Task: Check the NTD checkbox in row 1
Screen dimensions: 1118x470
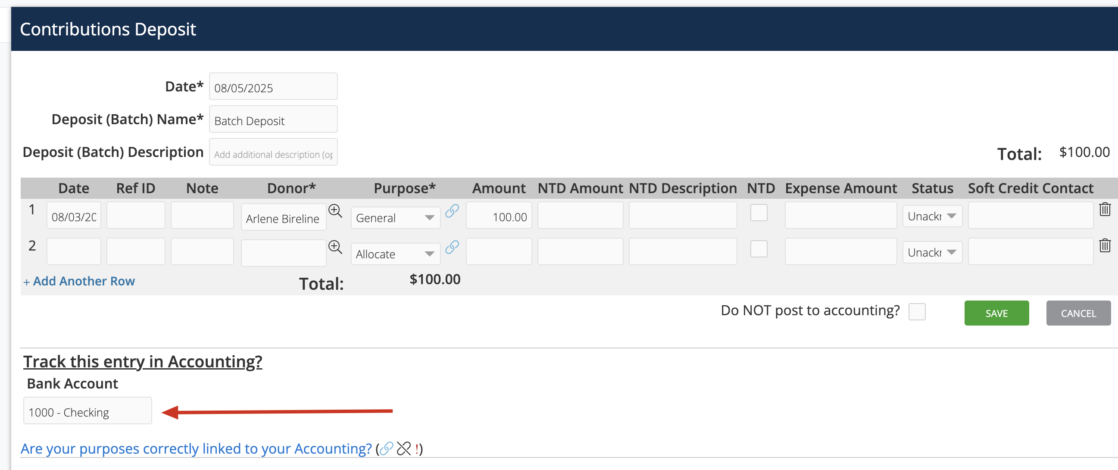Action: pyautogui.click(x=759, y=213)
